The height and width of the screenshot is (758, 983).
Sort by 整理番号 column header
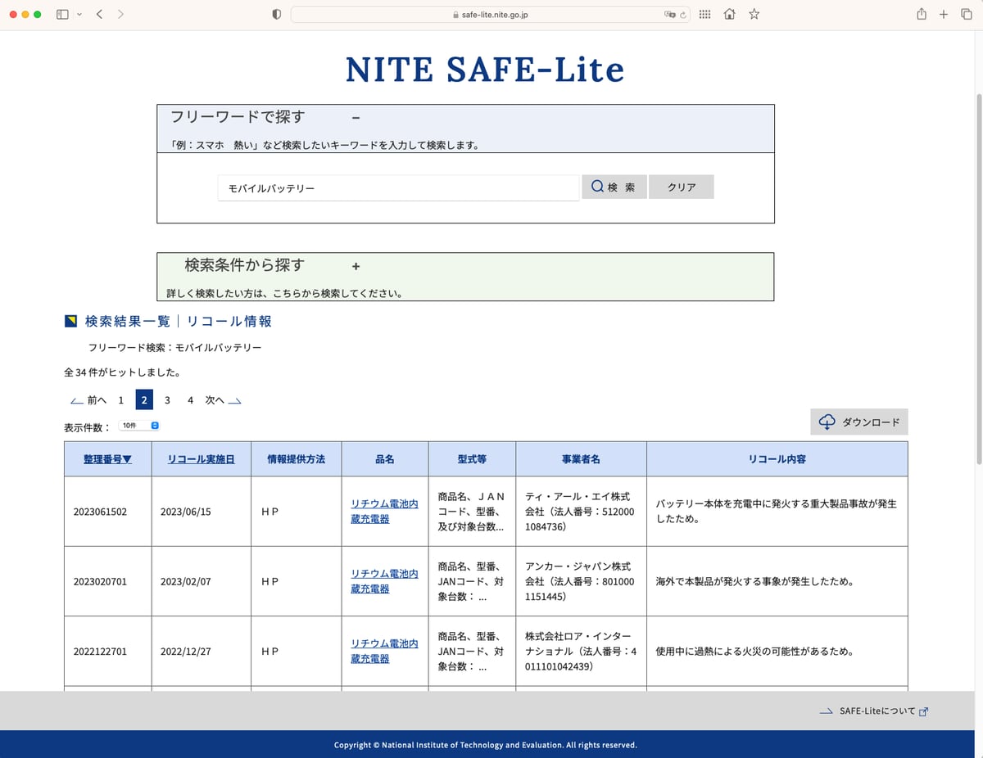[x=107, y=459]
